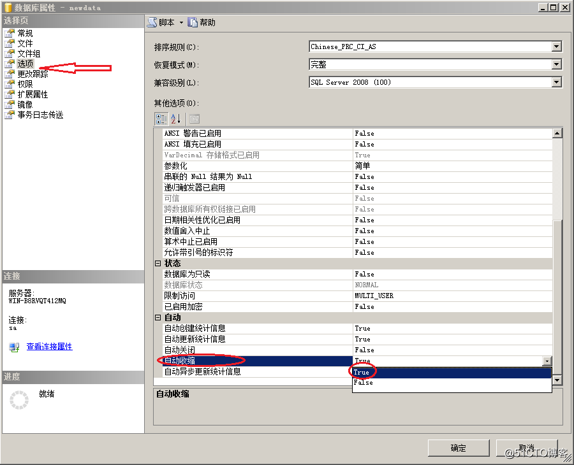Image resolution: width=574 pixels, height=465 pixels.
Task: Select the 自动更新统计信息 row
Action: pyautogui.click(x=357, y=340)
